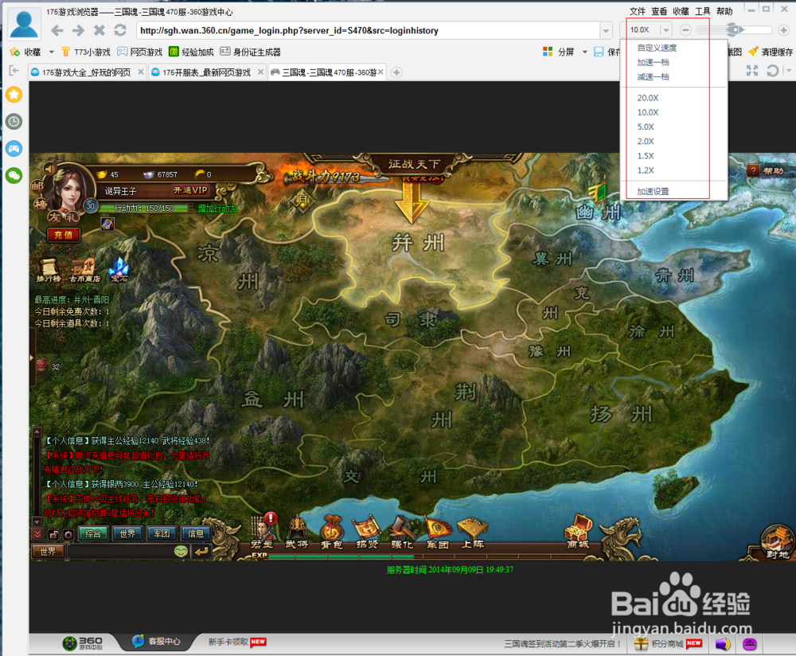Collapse the sidebar using the arrow icon
The image size is (796, 656).
[x=14, y=71]
